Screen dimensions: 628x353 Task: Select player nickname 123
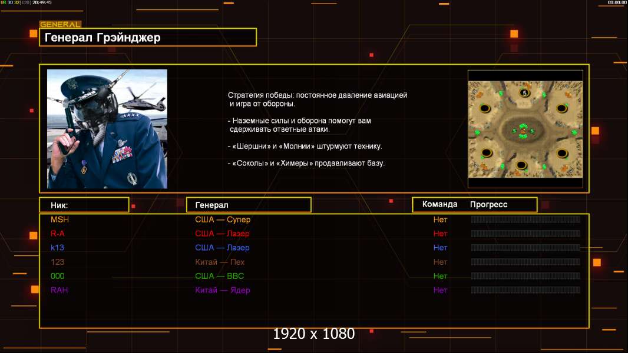57,262
